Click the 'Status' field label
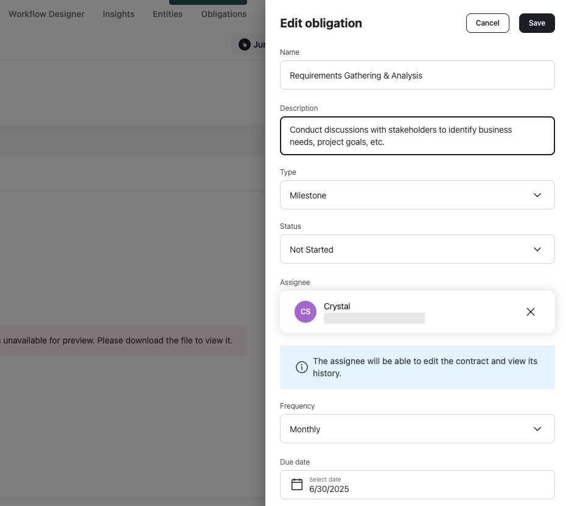Viewport: 566px width, 506px height. tap(290, 227)
